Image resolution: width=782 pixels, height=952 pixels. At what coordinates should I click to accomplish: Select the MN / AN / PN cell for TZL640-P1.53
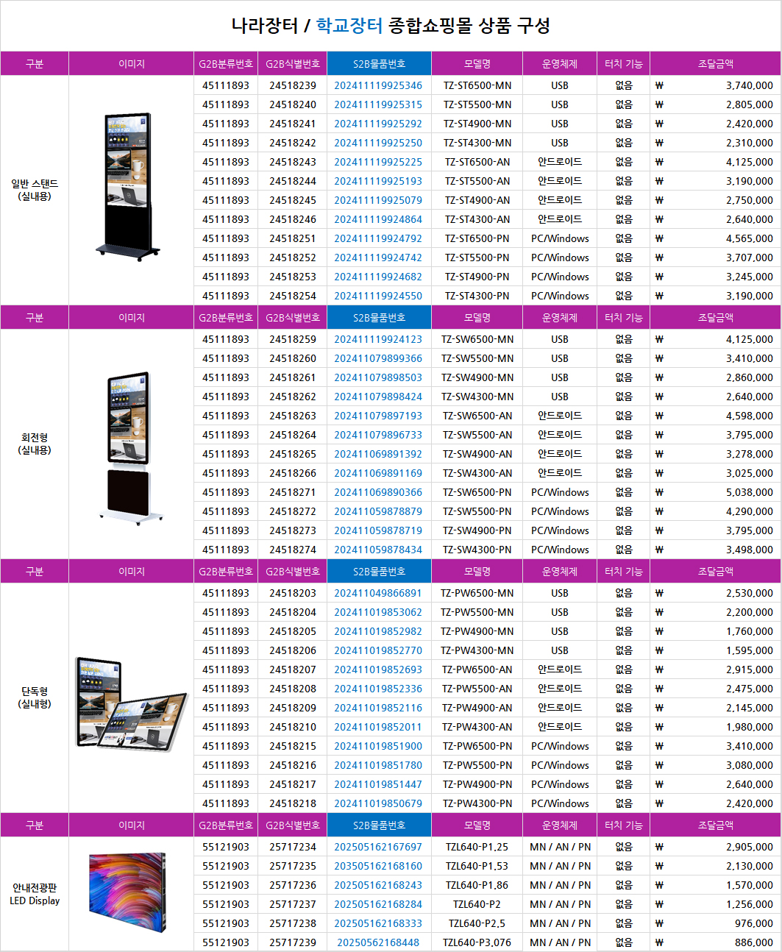[560, 866]
